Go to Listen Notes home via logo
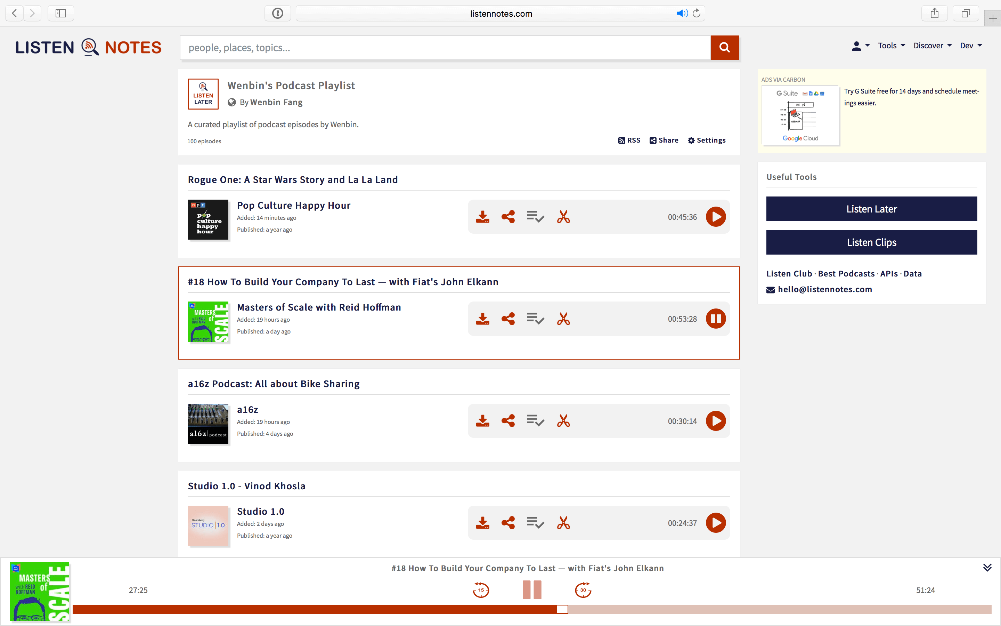Screen dimensions: 1001x626 click(x=88, y=48)
